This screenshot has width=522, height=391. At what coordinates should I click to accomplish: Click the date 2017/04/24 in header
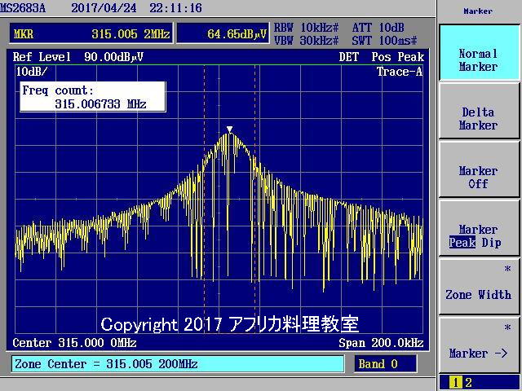coord(104,7)
